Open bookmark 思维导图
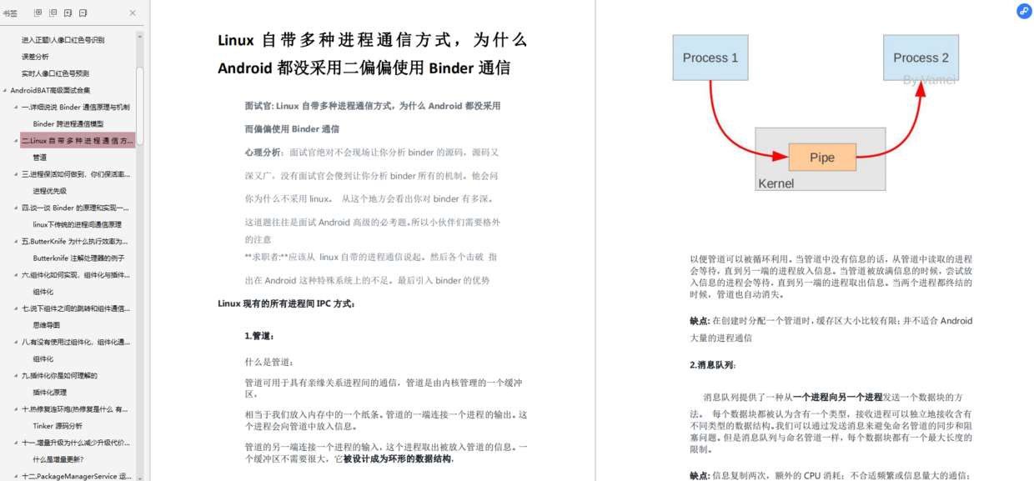The width and height of the screenshot is (1034, 481). coord(47,325)
